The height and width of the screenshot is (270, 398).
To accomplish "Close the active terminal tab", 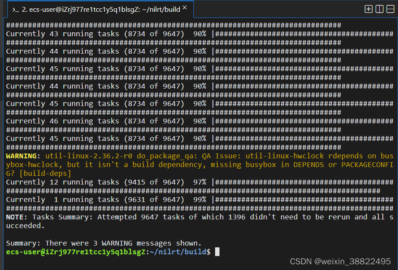I will pyautogui.click(x=185, y=7).
